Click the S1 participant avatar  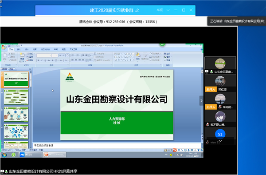220,134
